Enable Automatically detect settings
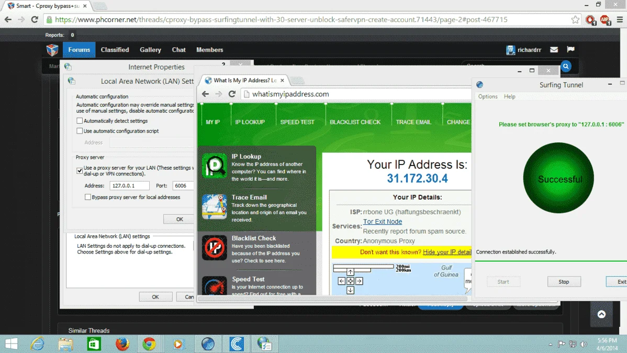Screen dimensions: 627x353 coord(80,121)
